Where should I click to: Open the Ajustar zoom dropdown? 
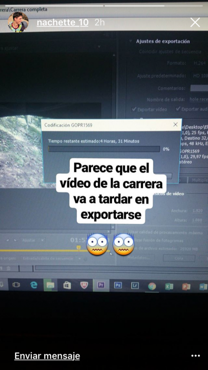tap(33, 240)
